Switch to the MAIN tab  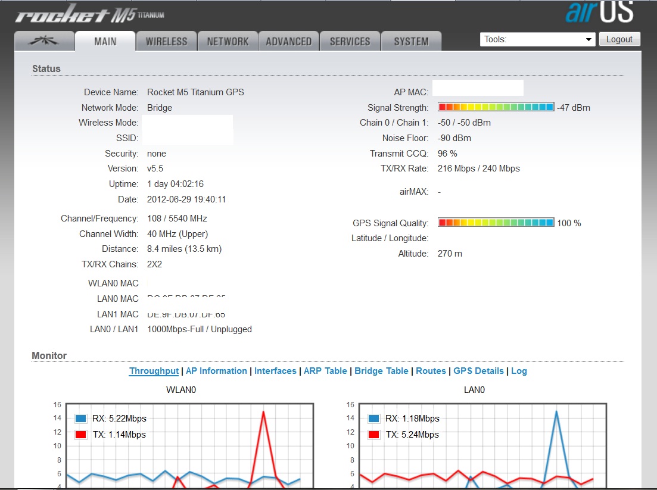tap(105, 41)
